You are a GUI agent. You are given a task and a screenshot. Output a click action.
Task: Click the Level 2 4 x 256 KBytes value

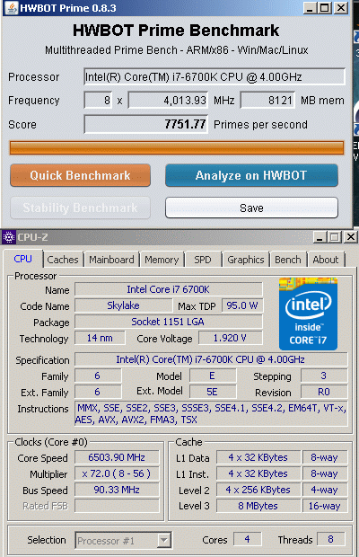click(x=258, y=490)
